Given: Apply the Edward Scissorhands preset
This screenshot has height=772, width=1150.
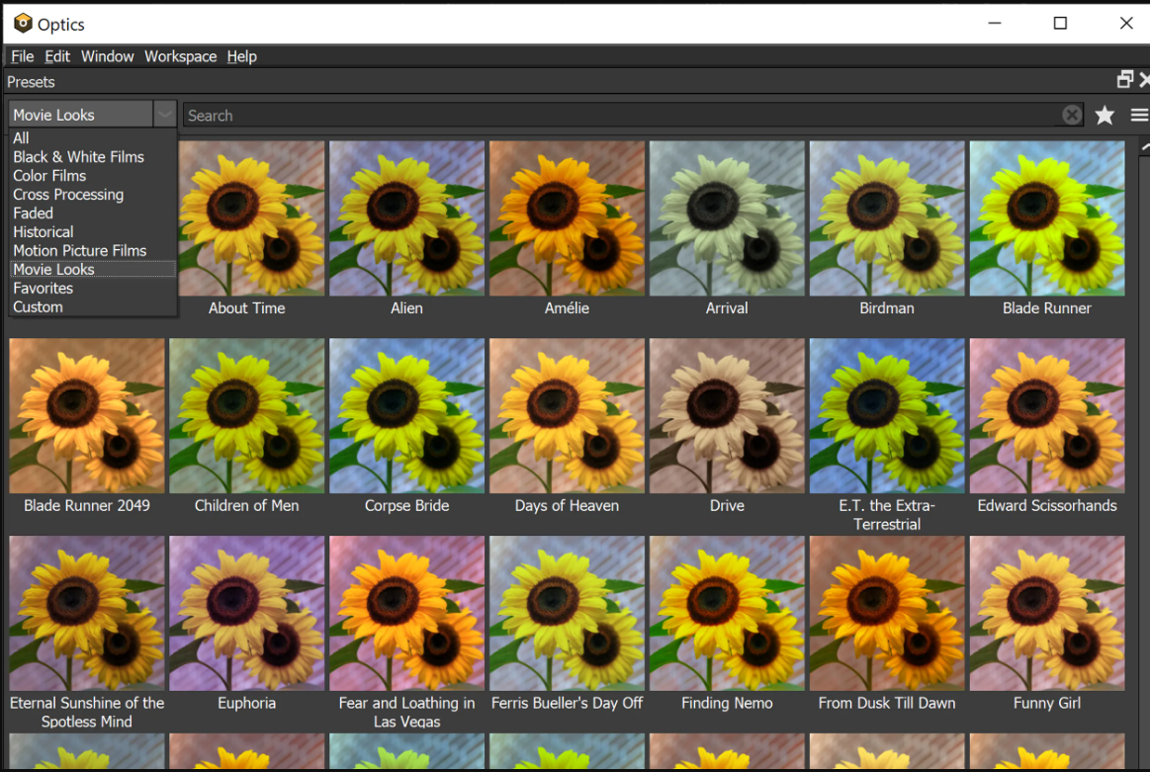Looking at the screenshot, I should pos(1046,416).
